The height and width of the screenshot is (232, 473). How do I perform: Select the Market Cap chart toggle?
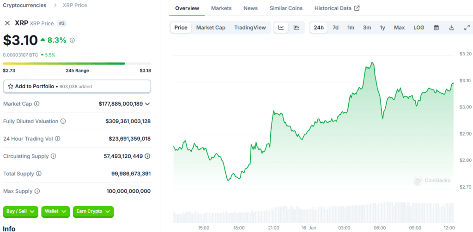(x=211, y=28)
